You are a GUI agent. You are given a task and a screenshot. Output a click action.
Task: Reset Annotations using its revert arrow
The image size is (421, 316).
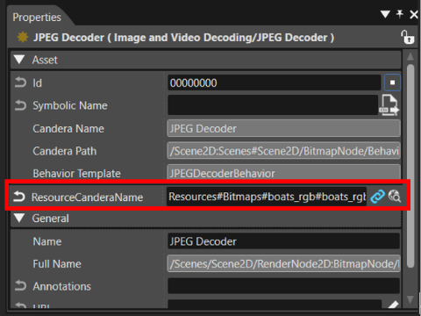point(20,285)
